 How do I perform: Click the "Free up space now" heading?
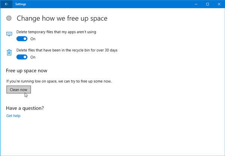[x=27, y=70]
